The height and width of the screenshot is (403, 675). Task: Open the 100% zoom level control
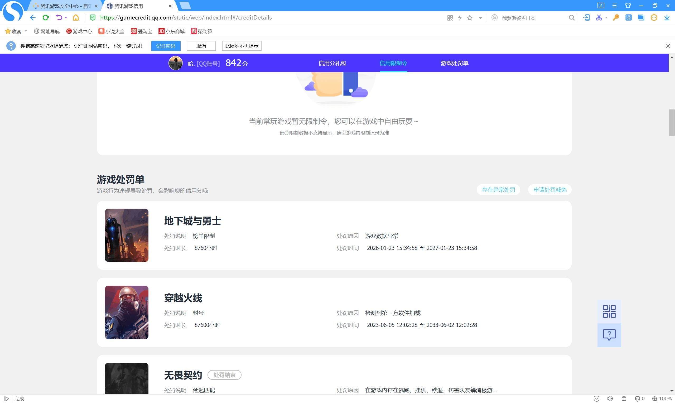pos(662,399)
